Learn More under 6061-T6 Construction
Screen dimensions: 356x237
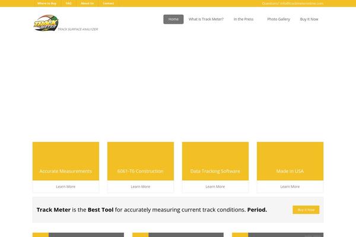[x=141, y=187]
